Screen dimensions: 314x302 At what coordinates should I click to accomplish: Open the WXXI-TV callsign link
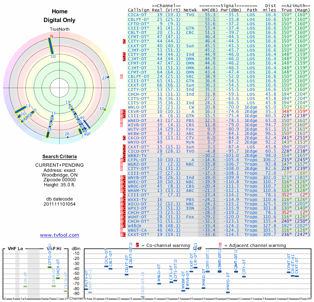(x=137, y=199)
